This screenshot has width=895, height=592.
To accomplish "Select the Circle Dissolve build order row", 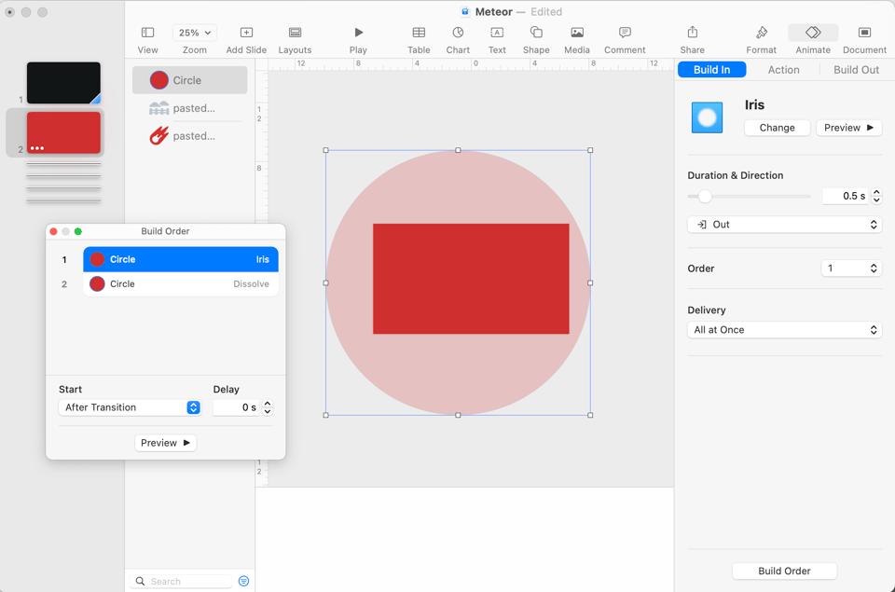I will [180, 283].
